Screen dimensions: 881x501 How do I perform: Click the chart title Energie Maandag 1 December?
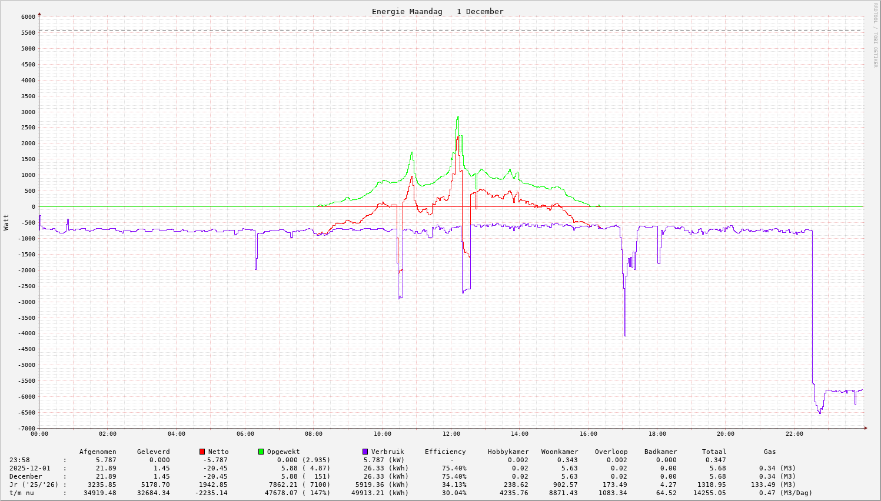tap(437, 12)
